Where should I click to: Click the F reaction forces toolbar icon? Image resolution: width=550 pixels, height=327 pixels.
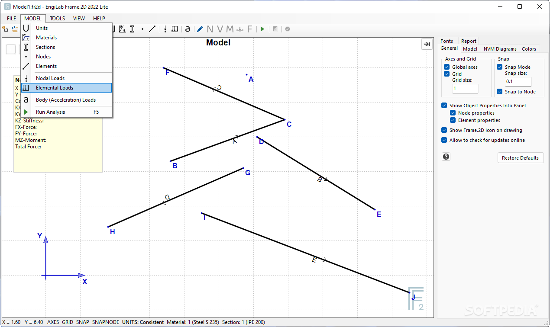(249, 29)
